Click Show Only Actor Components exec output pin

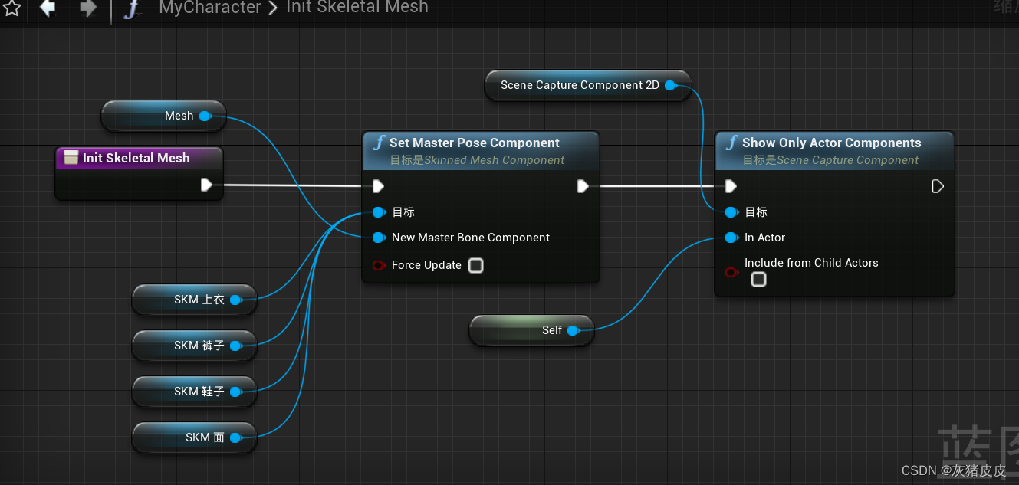pyautogui.click(x=938, y=186)
